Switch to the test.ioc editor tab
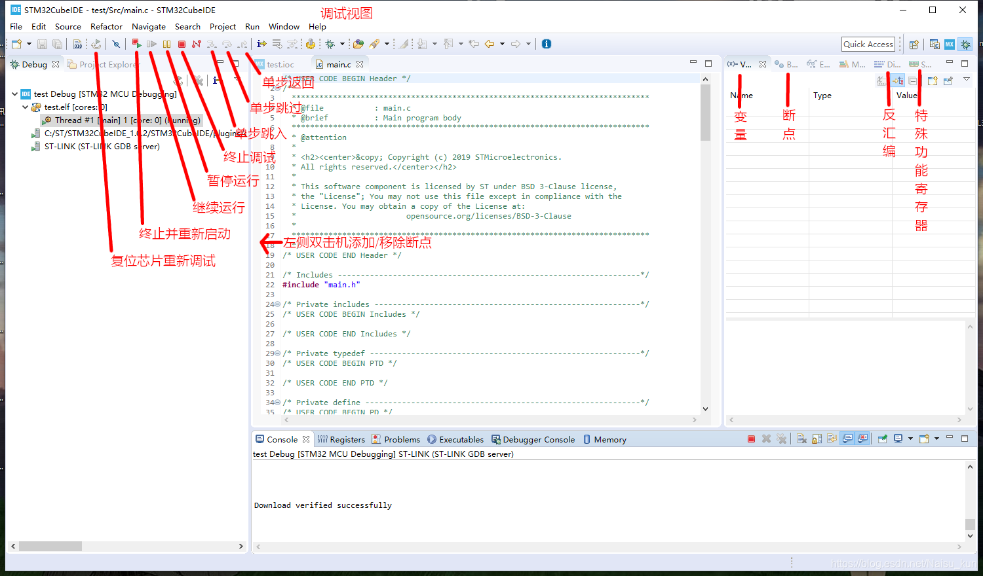 [275, 64]
